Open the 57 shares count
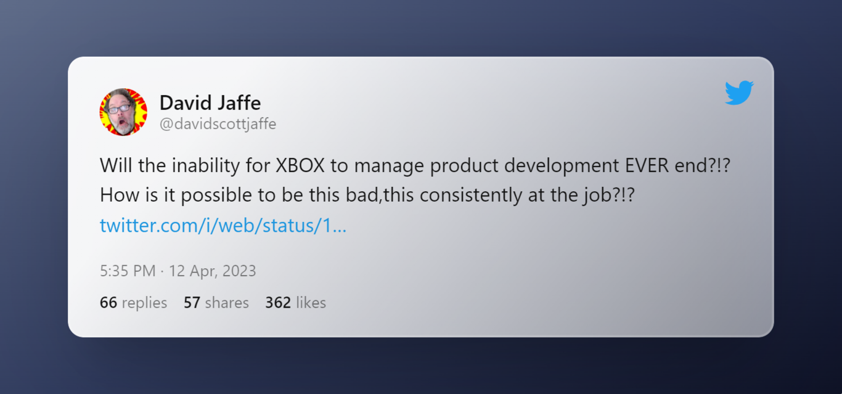Screen dimensions: 842x394 pyautogui.click(x=216, y=303)
